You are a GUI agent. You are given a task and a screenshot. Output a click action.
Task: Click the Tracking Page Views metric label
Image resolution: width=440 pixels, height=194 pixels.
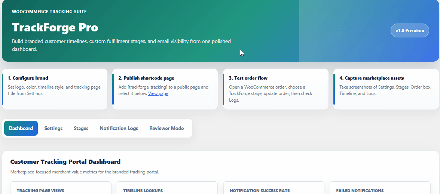(40, 191)
